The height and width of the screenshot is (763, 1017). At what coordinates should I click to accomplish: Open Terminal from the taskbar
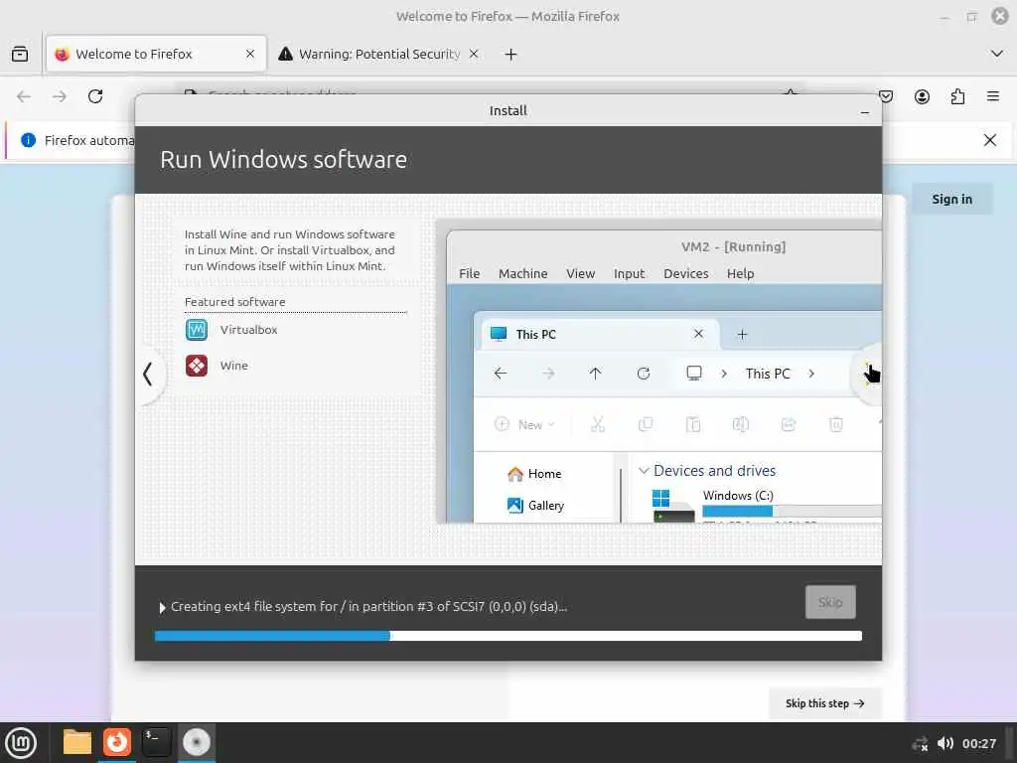(156, 743)
